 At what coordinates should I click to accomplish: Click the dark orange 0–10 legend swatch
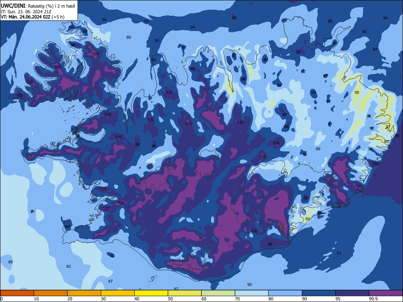coord(17,293)
